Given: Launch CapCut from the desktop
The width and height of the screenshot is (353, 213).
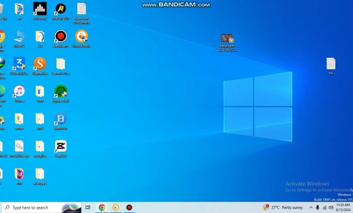Looking at the screenshot, I should point(61,146).
